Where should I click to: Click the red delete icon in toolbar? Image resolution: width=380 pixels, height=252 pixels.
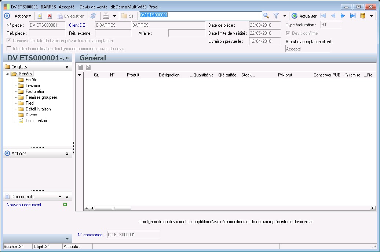(x=49, y=16)
